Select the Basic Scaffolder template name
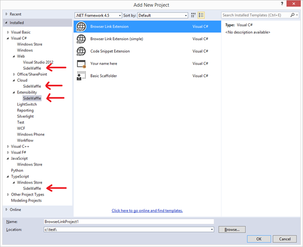 click(103, 76)
